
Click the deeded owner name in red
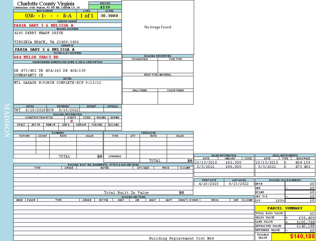[44, 25]
